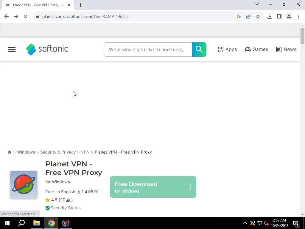Expand the tab search chevron
The height and width of the screenshot is (229, 305).
pos(257,4)
